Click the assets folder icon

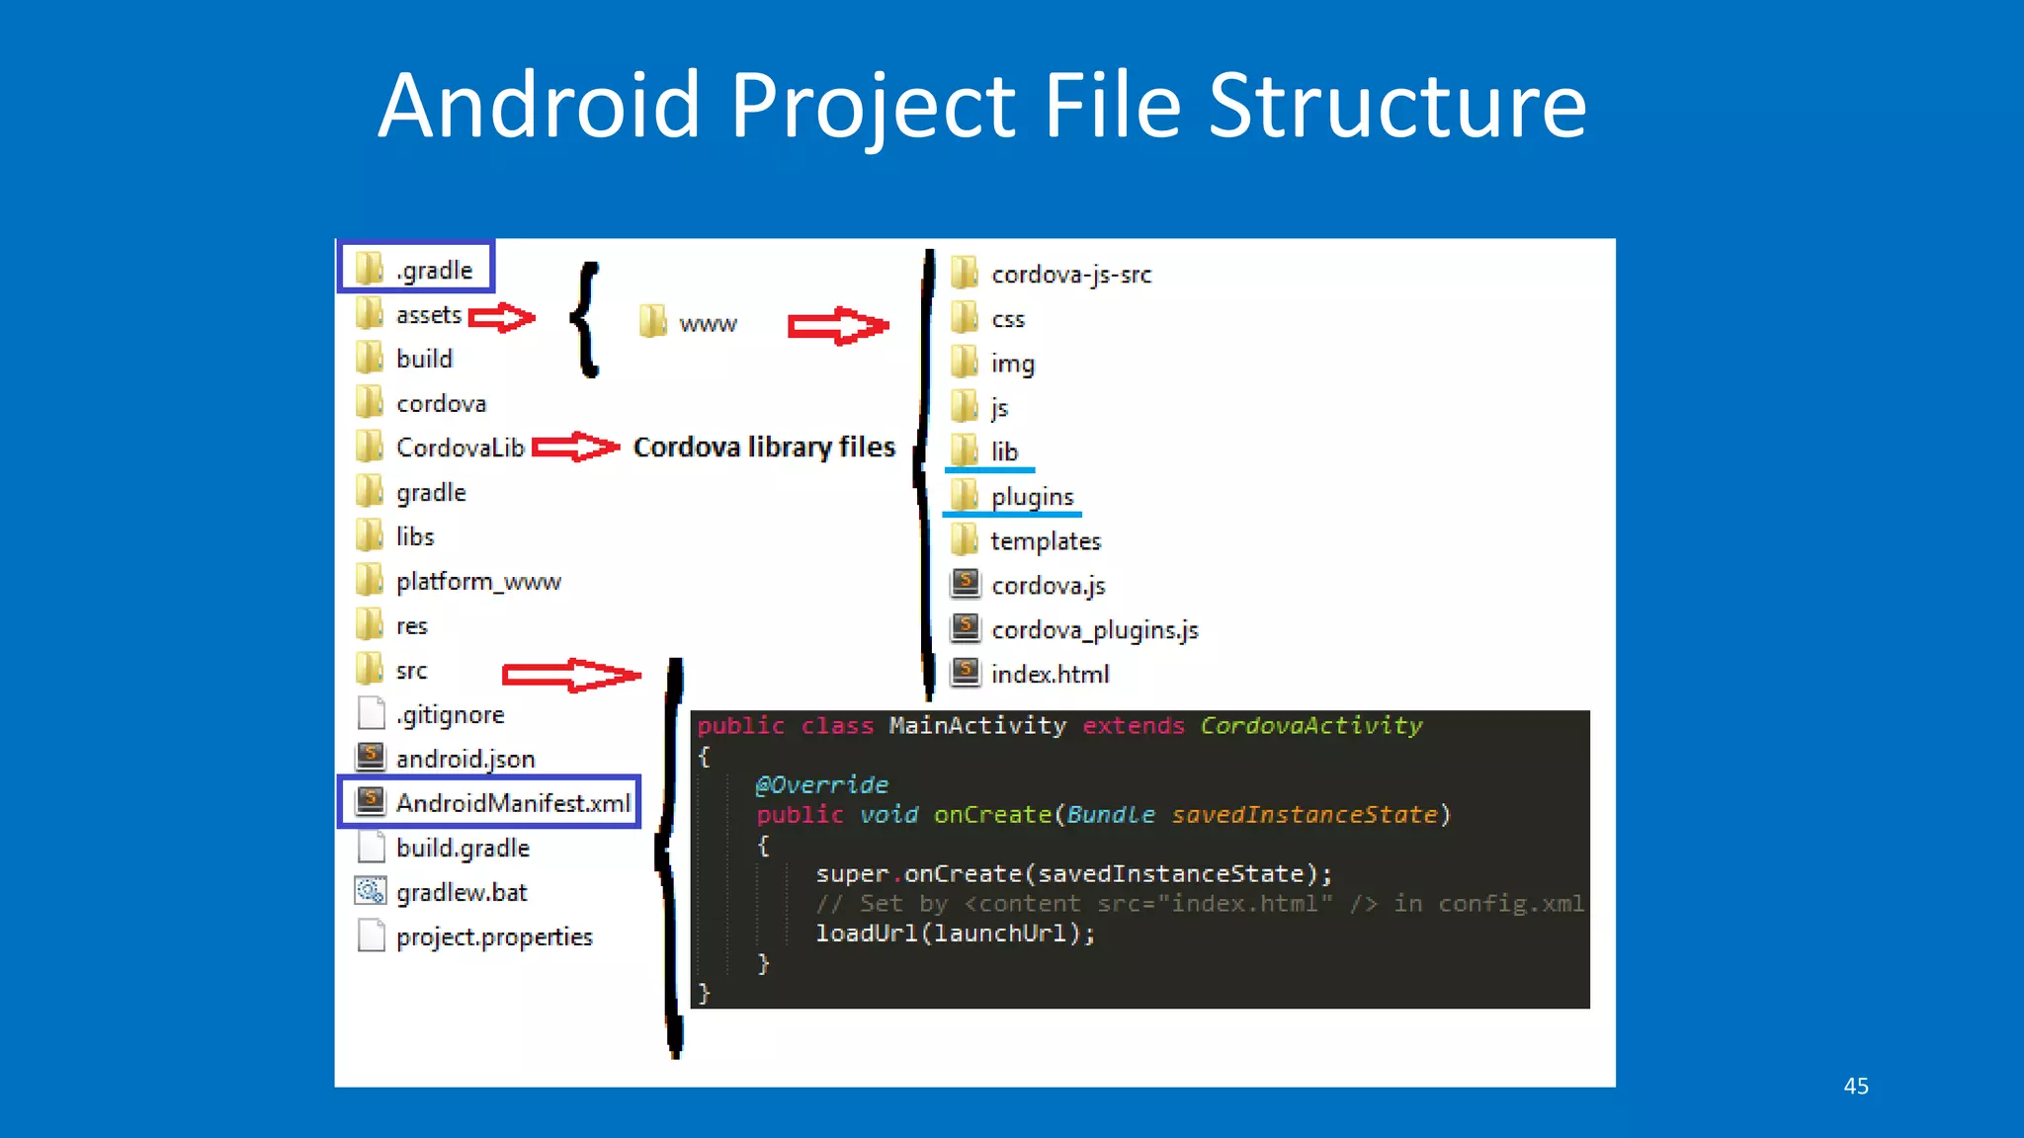370,313
